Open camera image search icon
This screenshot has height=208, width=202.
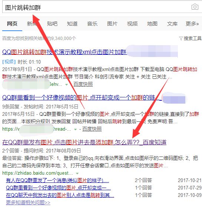tap(195, 7)
